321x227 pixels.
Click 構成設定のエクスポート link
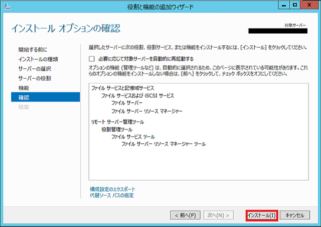[112, 189]
